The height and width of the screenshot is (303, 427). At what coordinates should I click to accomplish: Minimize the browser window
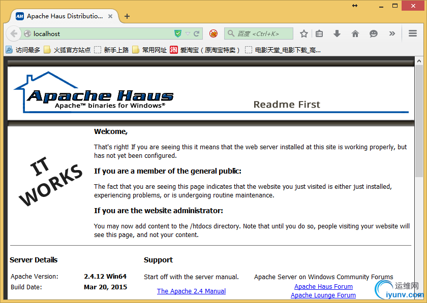(x=381, y=6)
